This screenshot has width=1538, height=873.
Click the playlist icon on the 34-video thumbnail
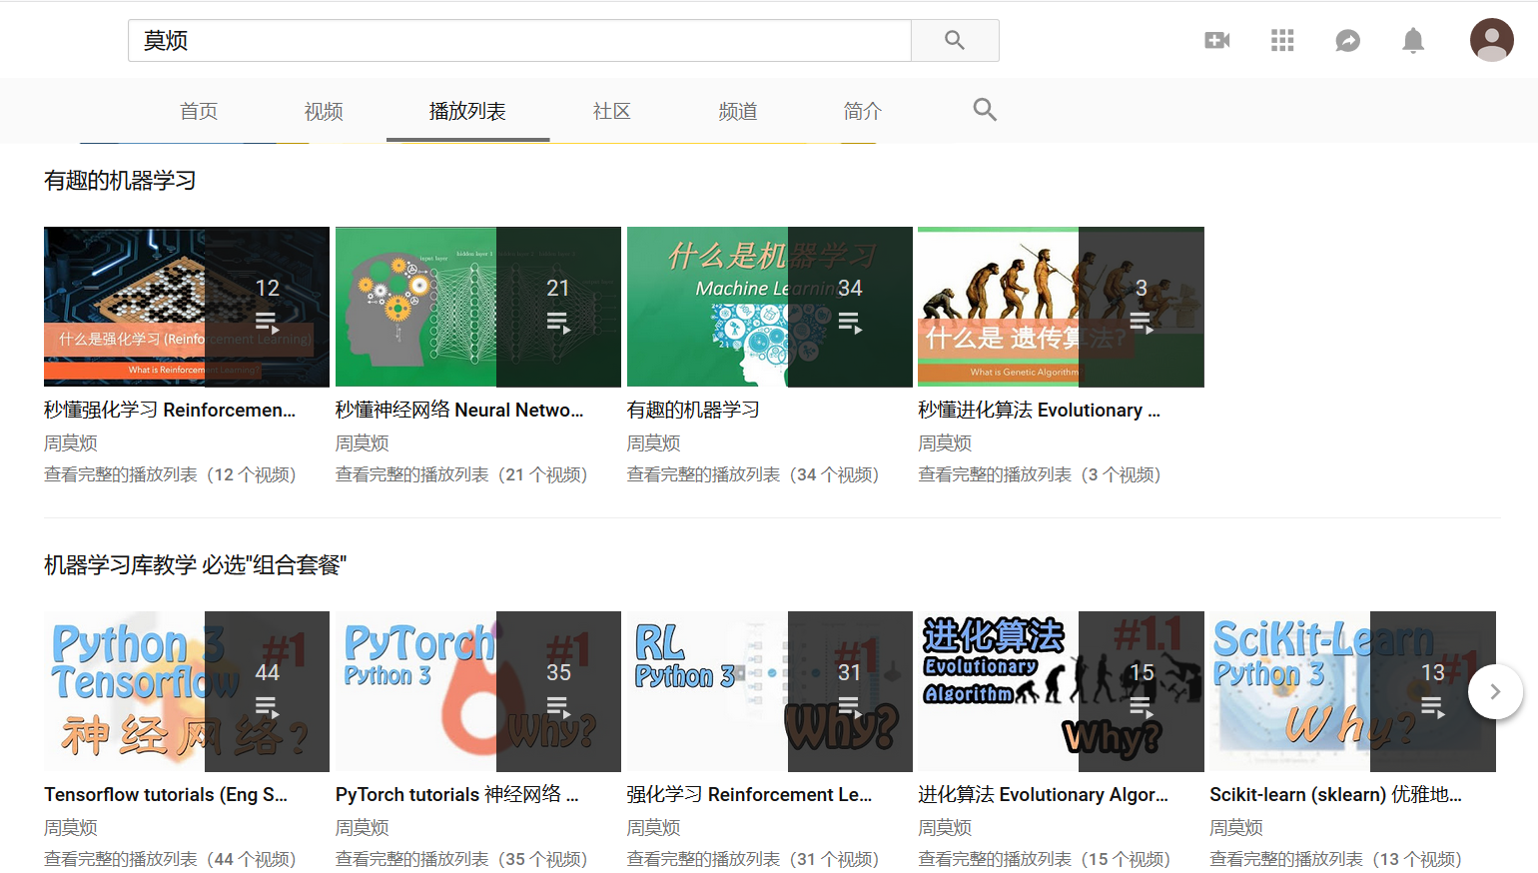[850, 323]
